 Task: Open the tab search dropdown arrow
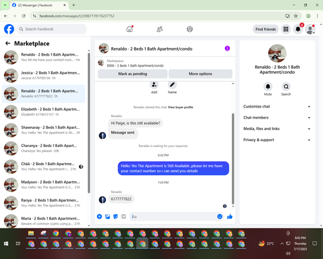(x=5, y=5)
